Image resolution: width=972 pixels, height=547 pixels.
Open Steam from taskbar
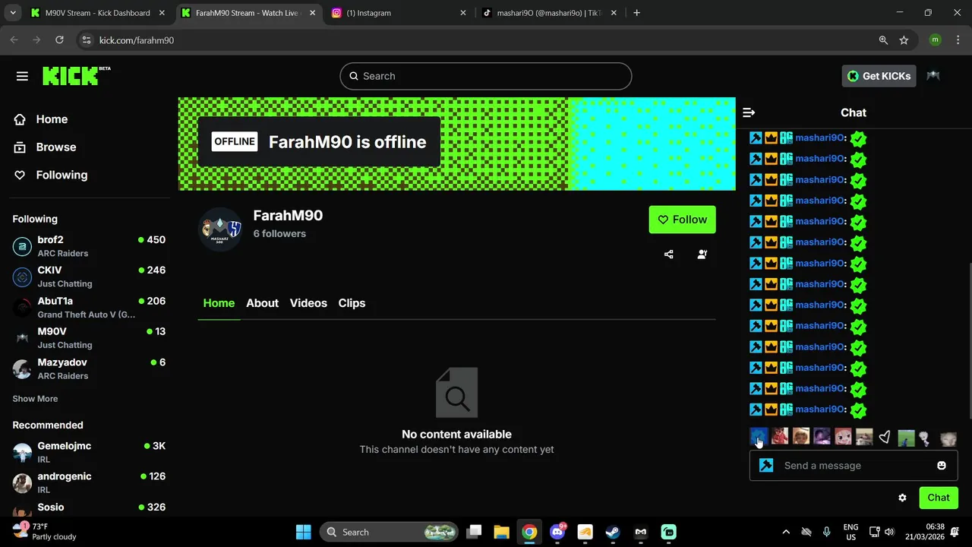[613, 532]
